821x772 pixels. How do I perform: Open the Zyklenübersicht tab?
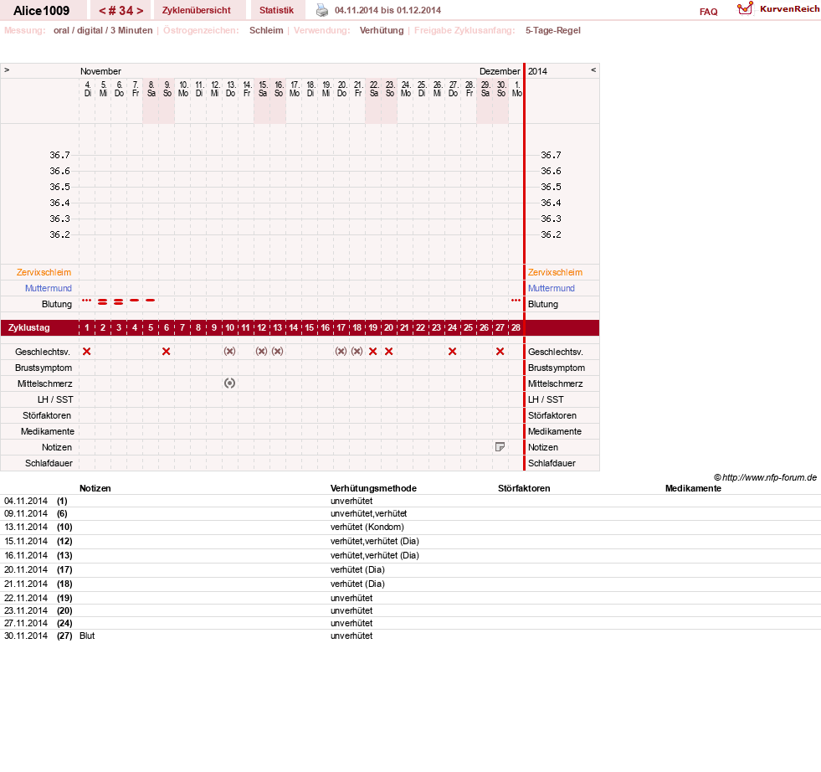pyautogui.click(x=197, y=10)
